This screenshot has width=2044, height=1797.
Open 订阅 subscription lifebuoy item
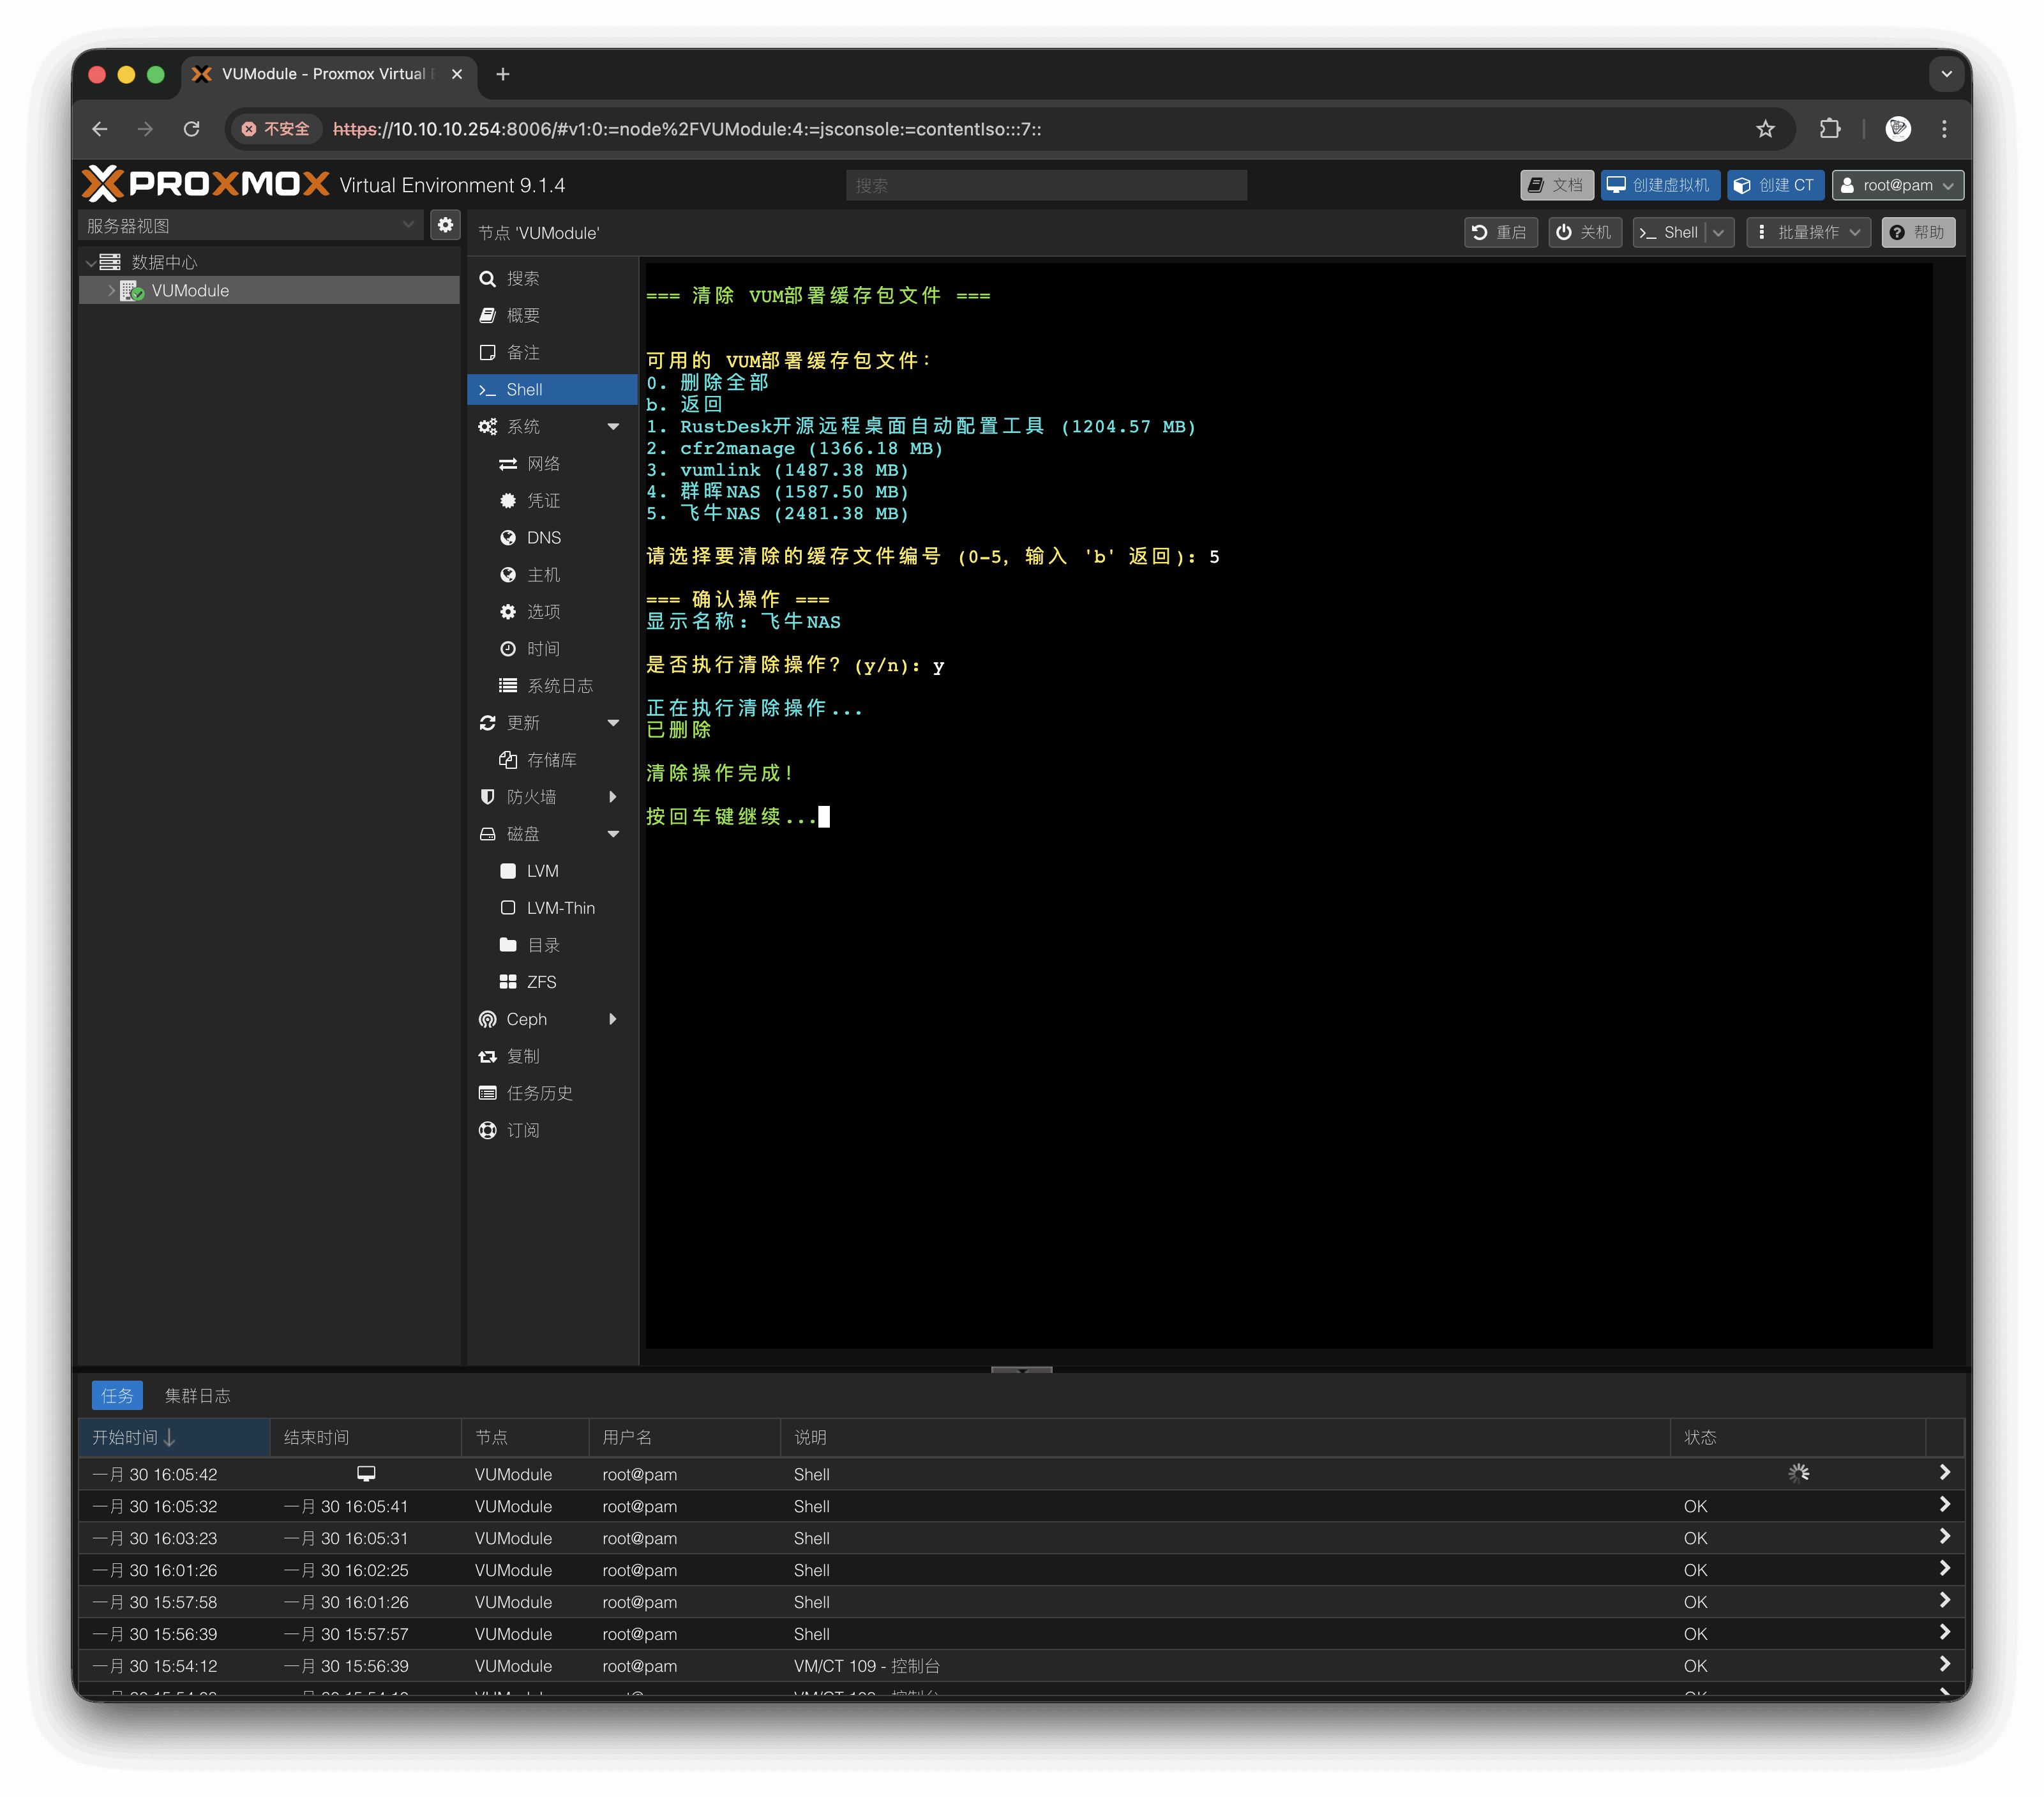[522, 1130]
